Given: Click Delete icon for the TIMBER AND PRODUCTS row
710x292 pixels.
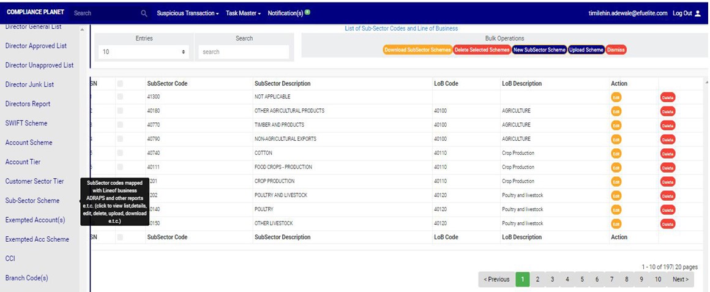Looking at the screenshot, I should pos(667,125).
